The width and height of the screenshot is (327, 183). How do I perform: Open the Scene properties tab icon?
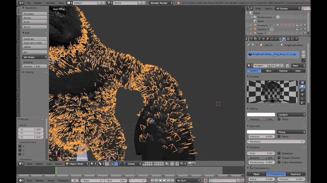(x=260, y=39)
